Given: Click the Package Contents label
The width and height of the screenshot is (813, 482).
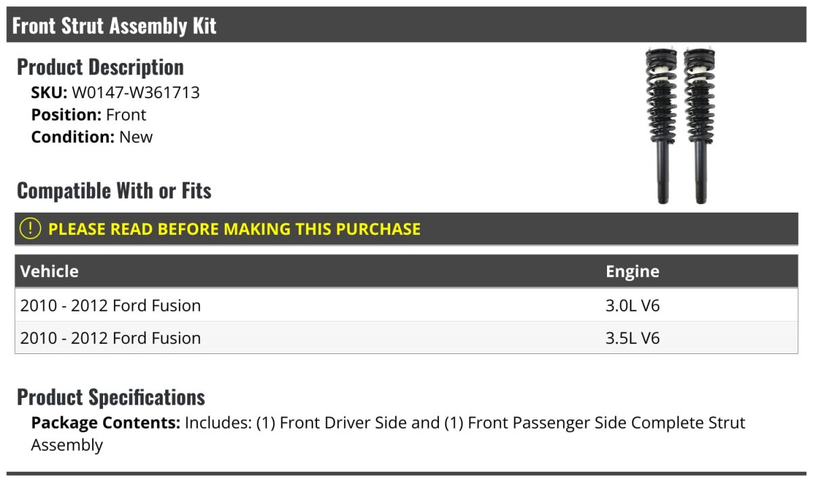Looking at the screenshot, I should (x=106, y=423).
